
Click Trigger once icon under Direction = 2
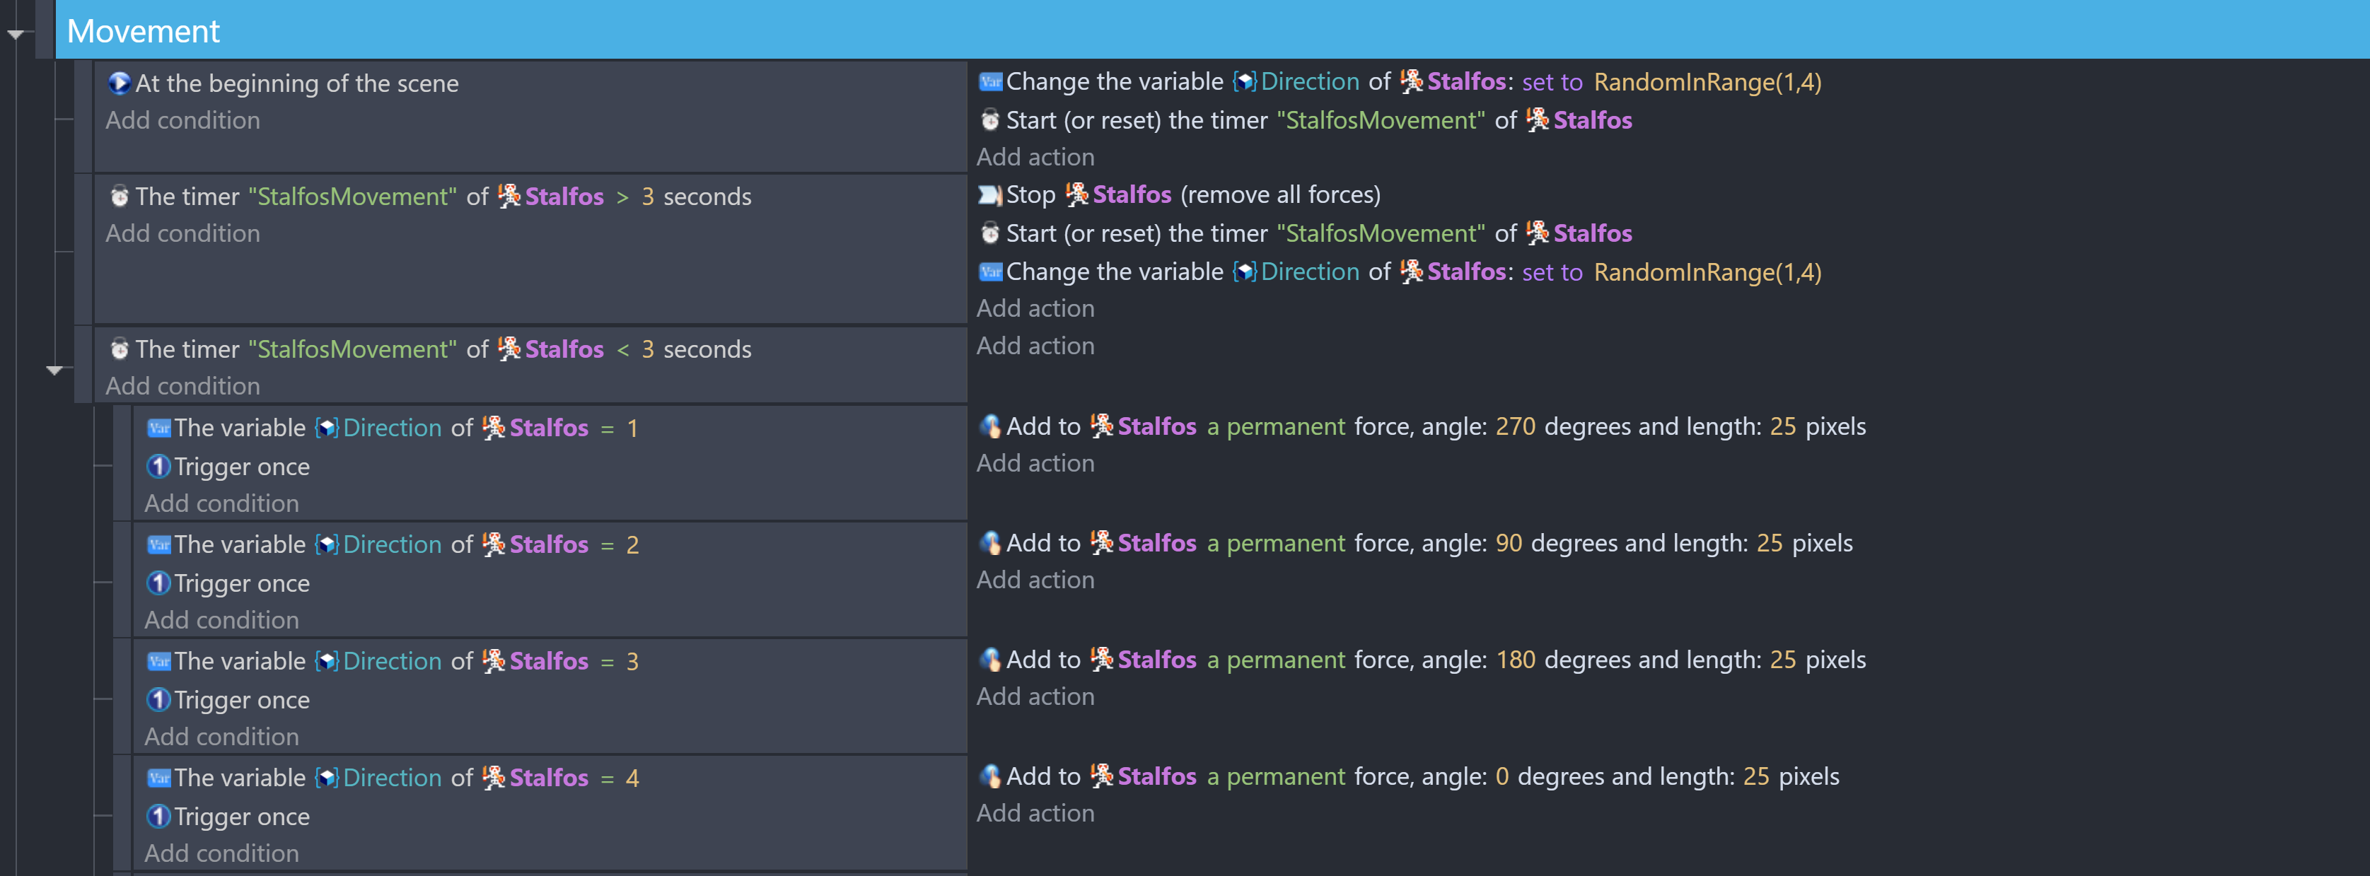(x=158, y=583)
